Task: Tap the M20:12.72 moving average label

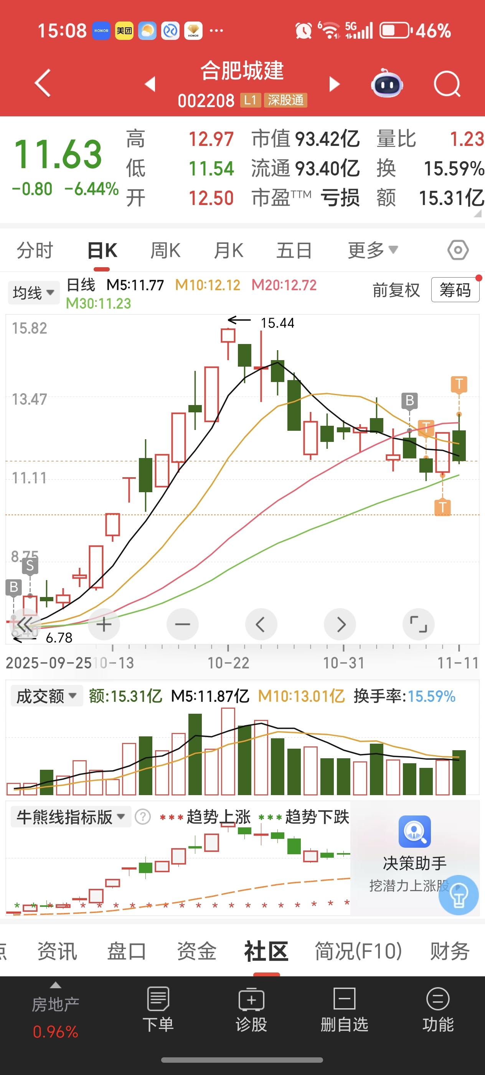Action: tap(284, 285)
